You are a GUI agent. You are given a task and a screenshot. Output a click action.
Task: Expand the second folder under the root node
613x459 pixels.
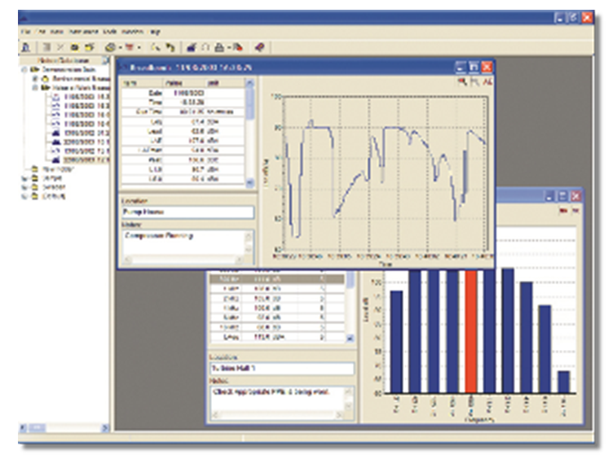coord(33,87)
